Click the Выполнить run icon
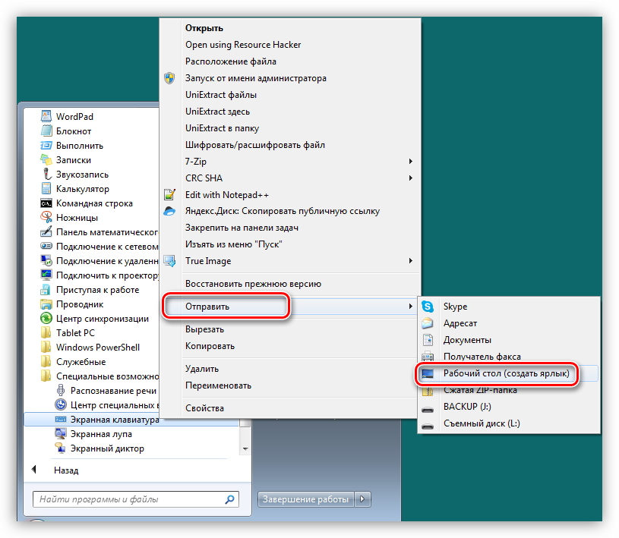The width and height of the screenshot is (619, 538). tap(46, 145)
